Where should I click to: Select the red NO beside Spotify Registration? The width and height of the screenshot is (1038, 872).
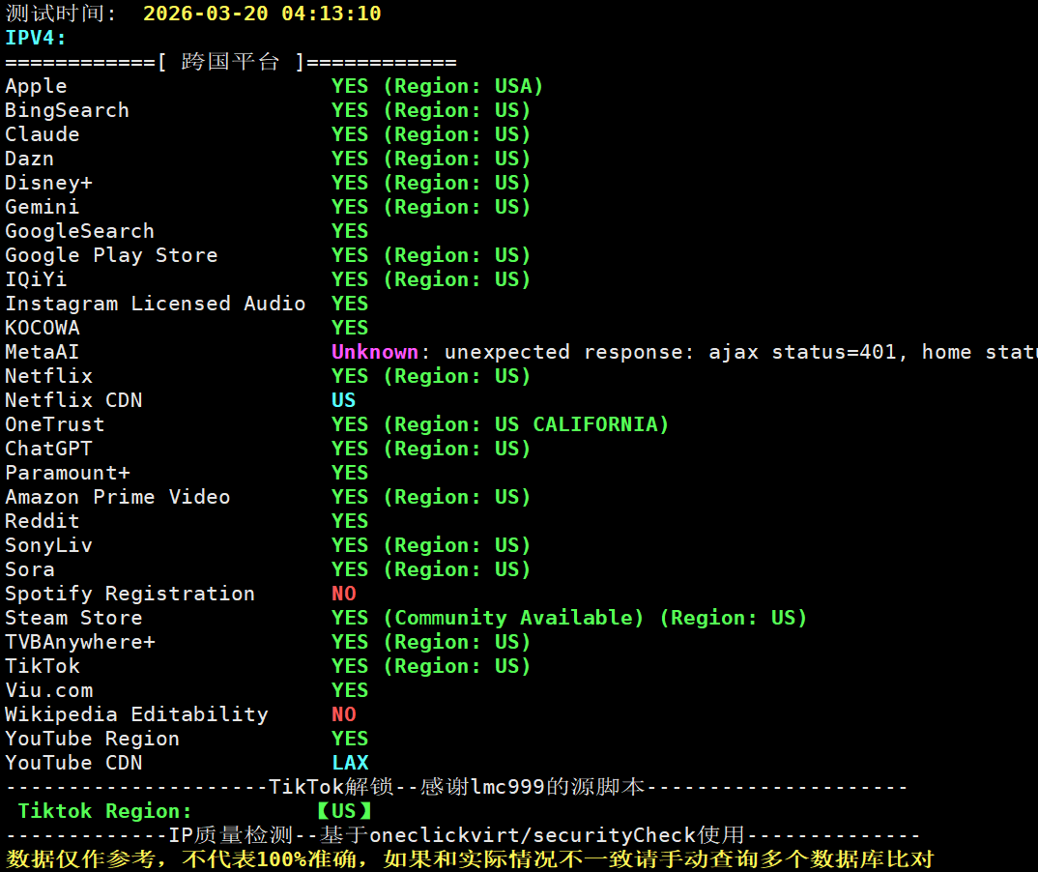343,594
